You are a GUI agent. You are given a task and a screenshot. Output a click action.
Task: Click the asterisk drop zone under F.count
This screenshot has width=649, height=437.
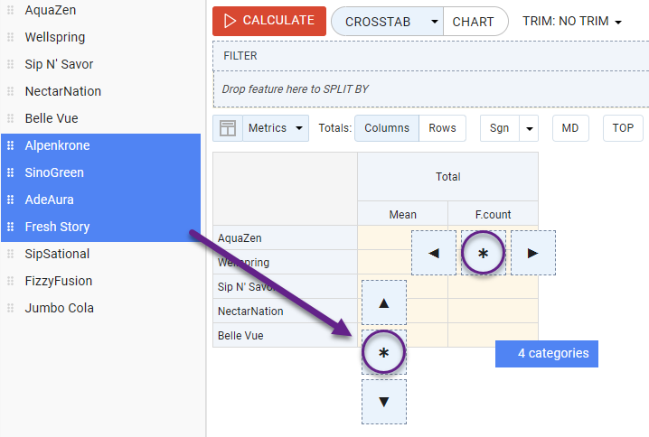(484, 254)
